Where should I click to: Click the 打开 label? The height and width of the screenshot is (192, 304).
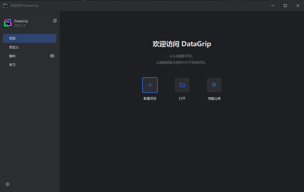182,98
